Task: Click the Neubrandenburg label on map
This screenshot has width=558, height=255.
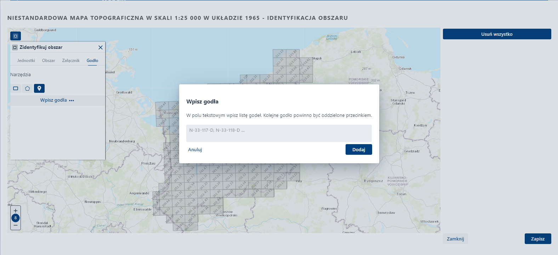Action: point(122,141)
